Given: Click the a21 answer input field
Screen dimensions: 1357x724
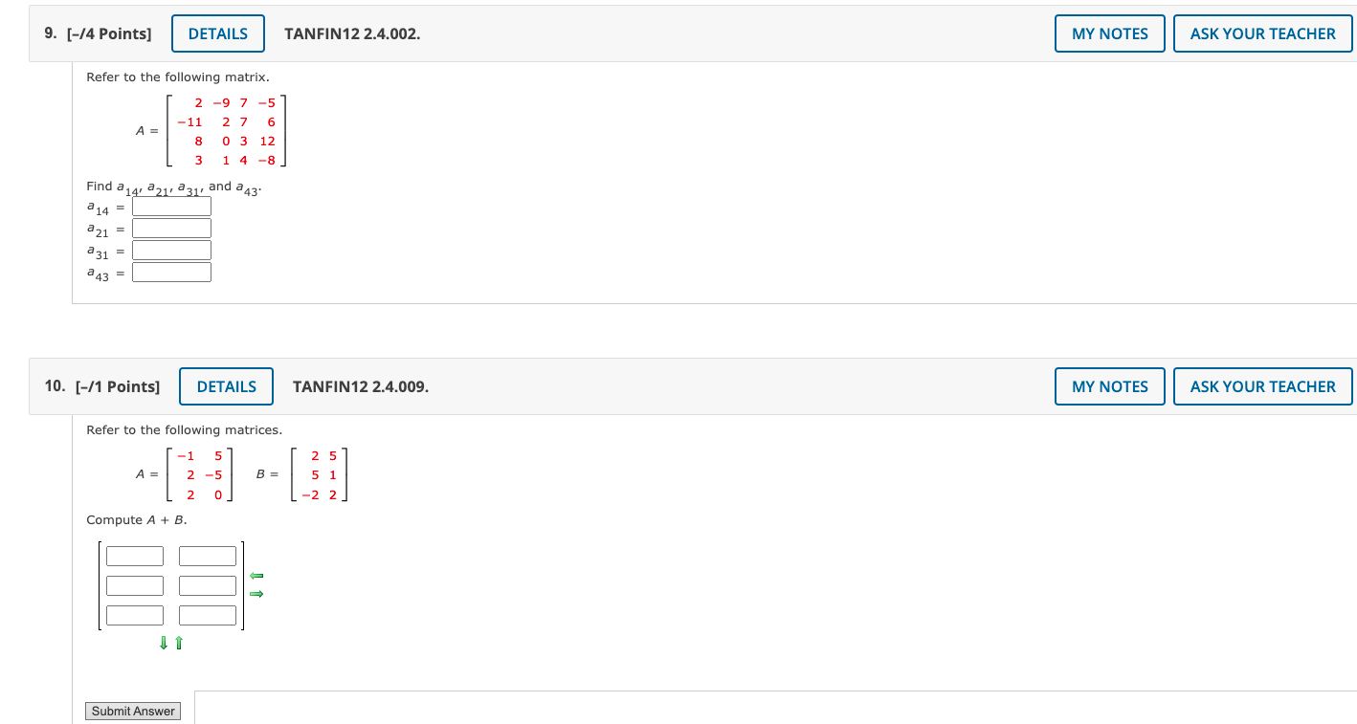Looking at the screenshot, I should click(171, 228).
